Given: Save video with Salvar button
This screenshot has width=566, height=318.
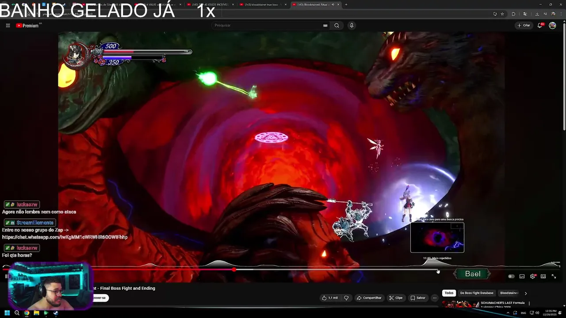Looking at the screenshot, I should pos(418,298).
